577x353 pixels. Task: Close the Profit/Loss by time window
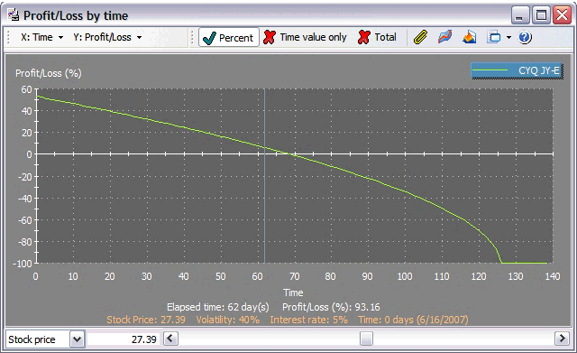(x=562, y=15)
